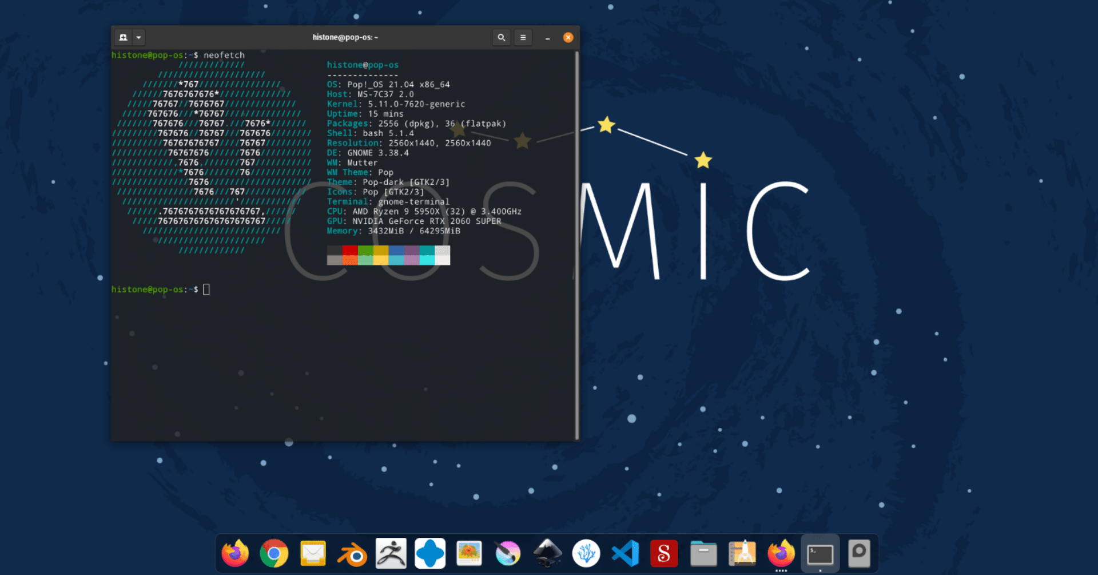The width and height of the screenshot is (1098, 575).
Task: Click the GPU: NVIDIA GeForce RTX line
Action: [414, 221]
